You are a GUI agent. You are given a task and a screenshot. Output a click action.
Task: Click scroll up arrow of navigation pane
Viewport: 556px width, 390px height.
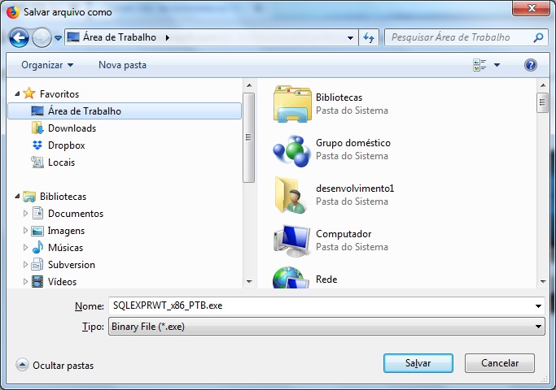click(x=249, y=85)
